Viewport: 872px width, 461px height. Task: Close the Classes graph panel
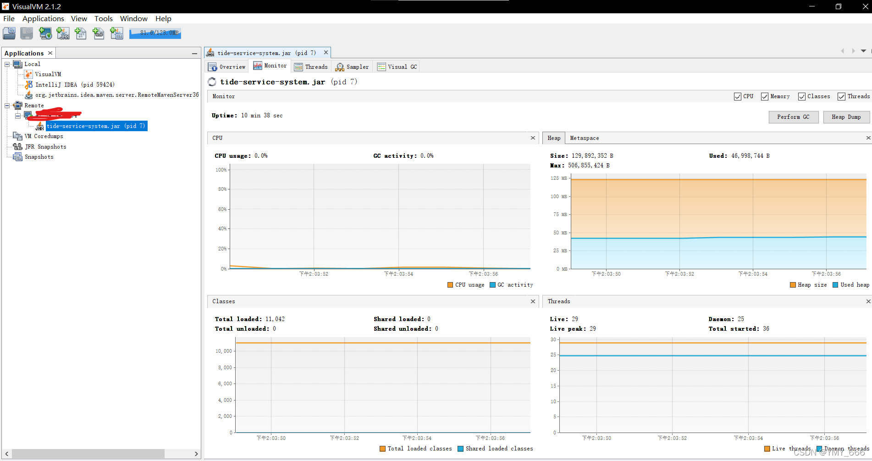coord(533,301)
